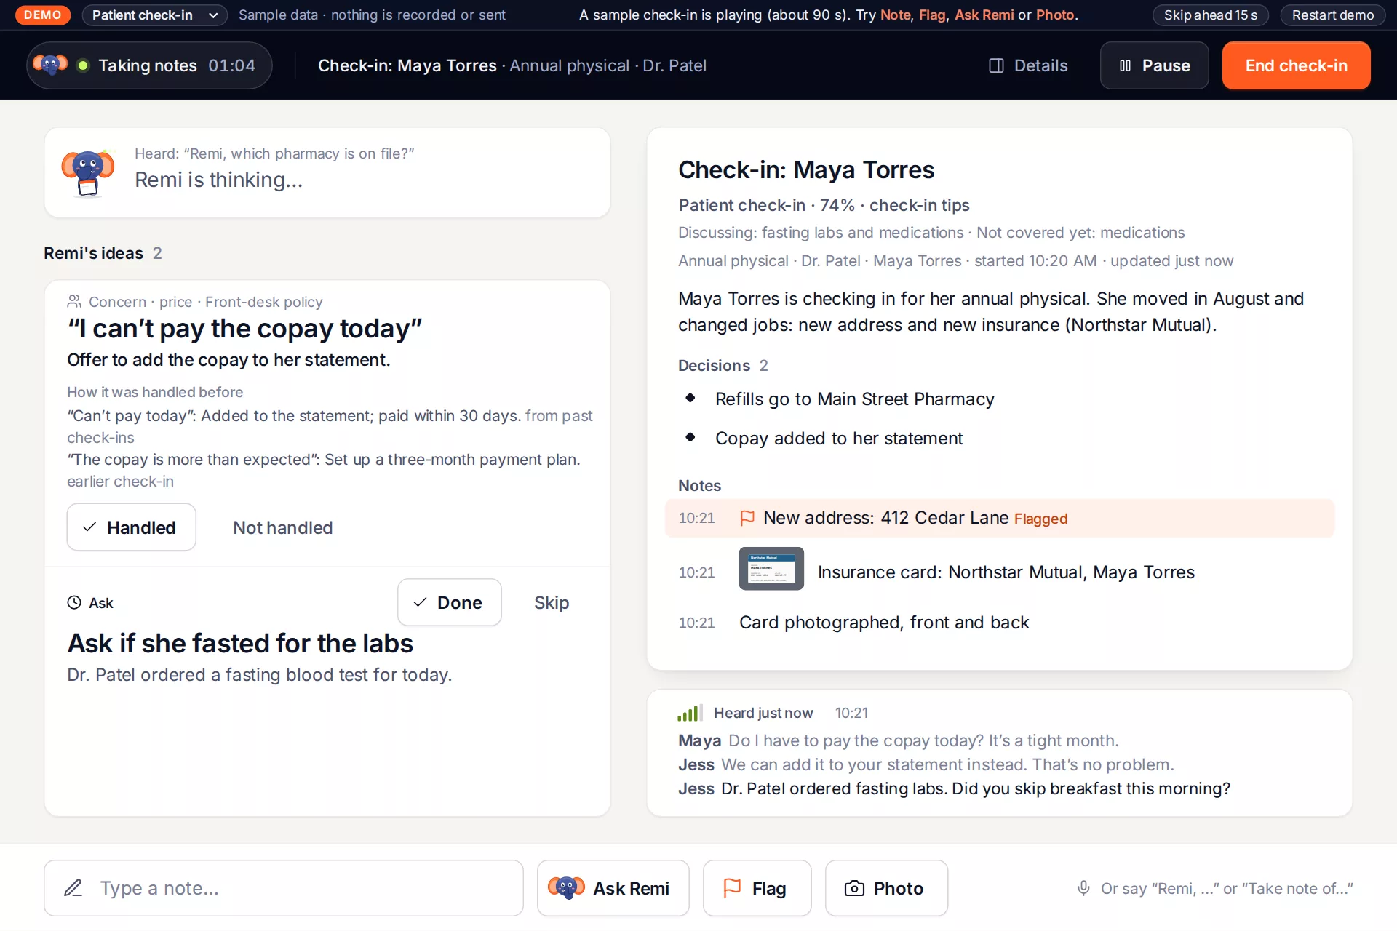Click the 'Flag' link in the demo banner
This screenshot has width=1397, height=931.
point(932,15)
